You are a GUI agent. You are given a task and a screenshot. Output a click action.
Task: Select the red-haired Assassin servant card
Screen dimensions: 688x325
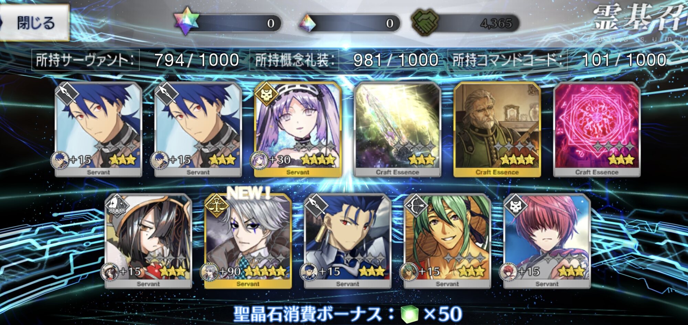click(x=547, y=241)
